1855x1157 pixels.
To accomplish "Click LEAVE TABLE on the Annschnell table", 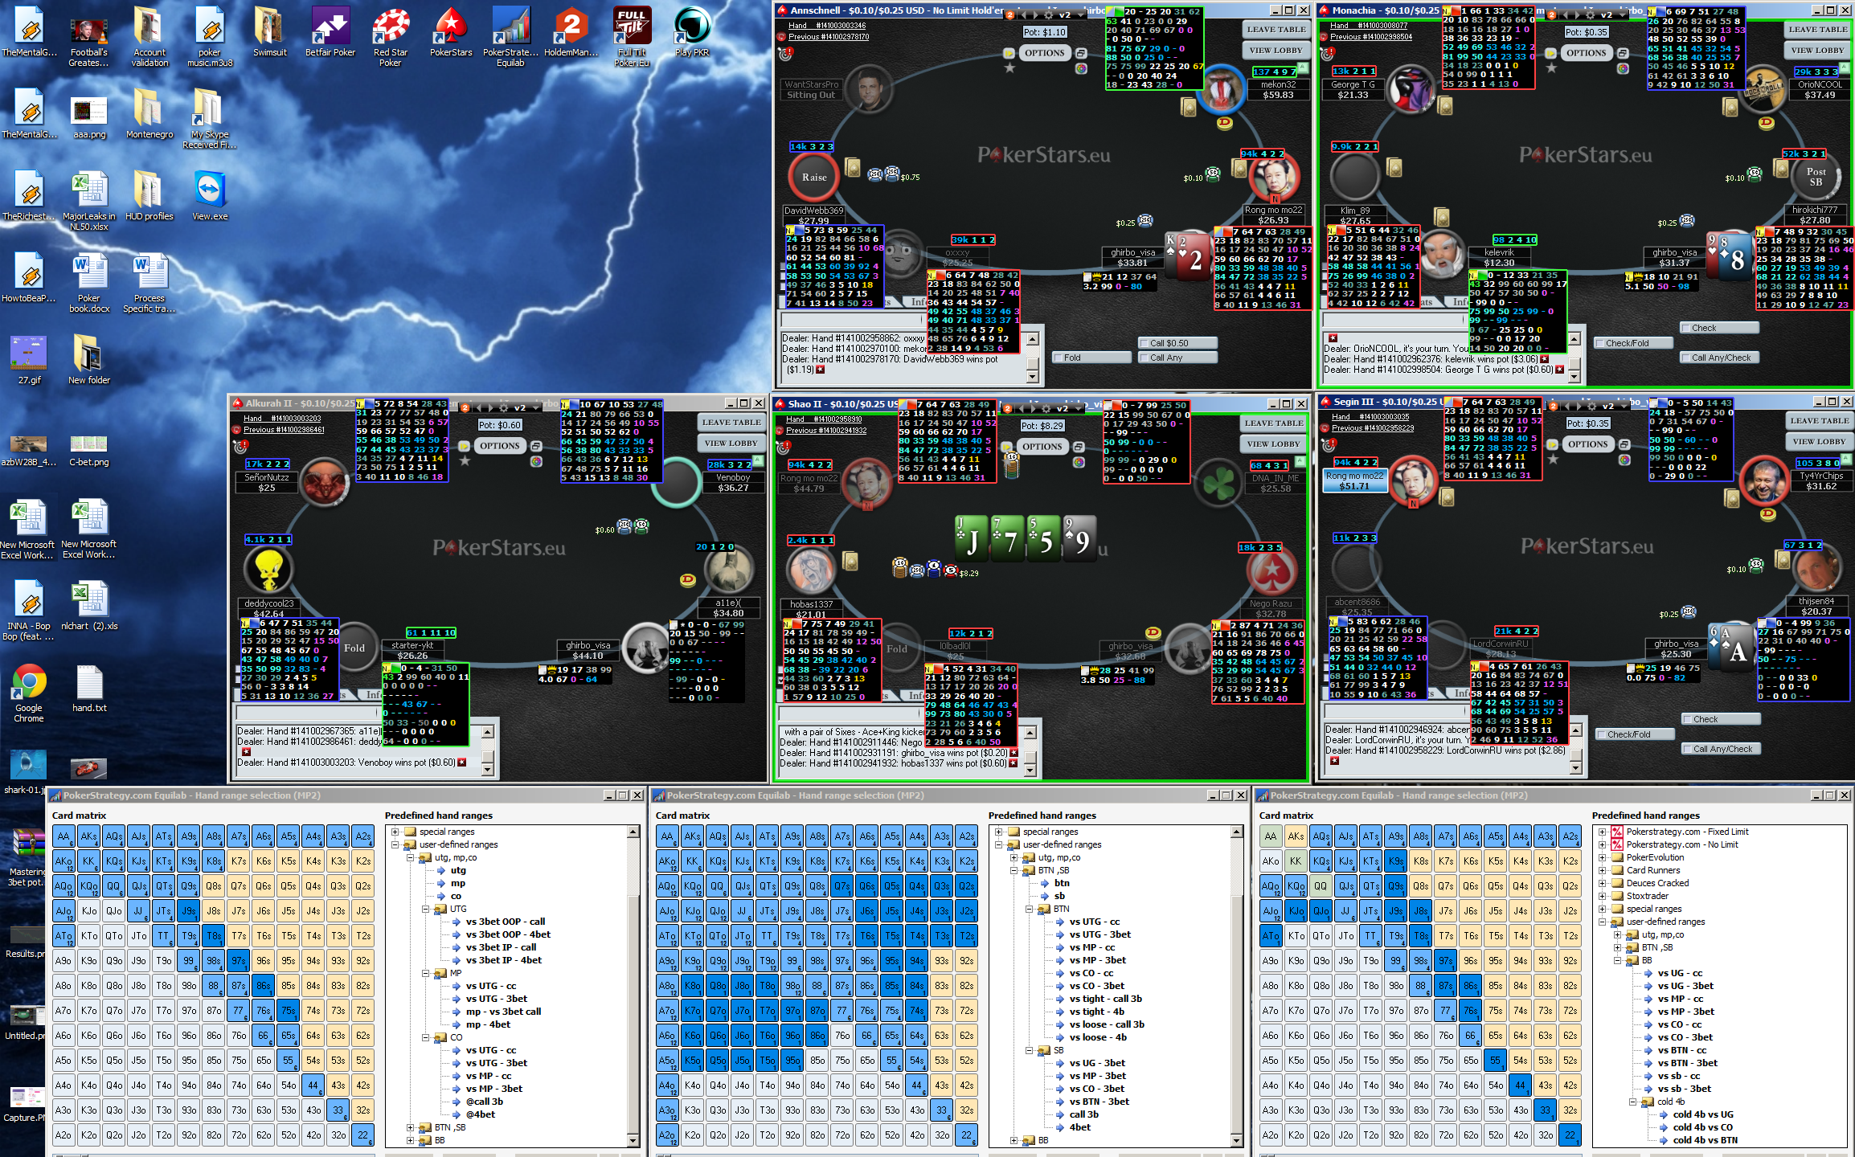I will [x=1276, y=30].
